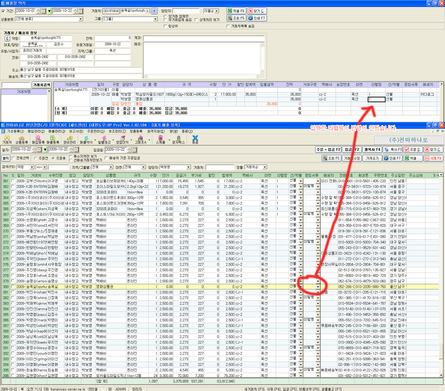
Task: Click 주문 S order button
Action: pos(413,149)
